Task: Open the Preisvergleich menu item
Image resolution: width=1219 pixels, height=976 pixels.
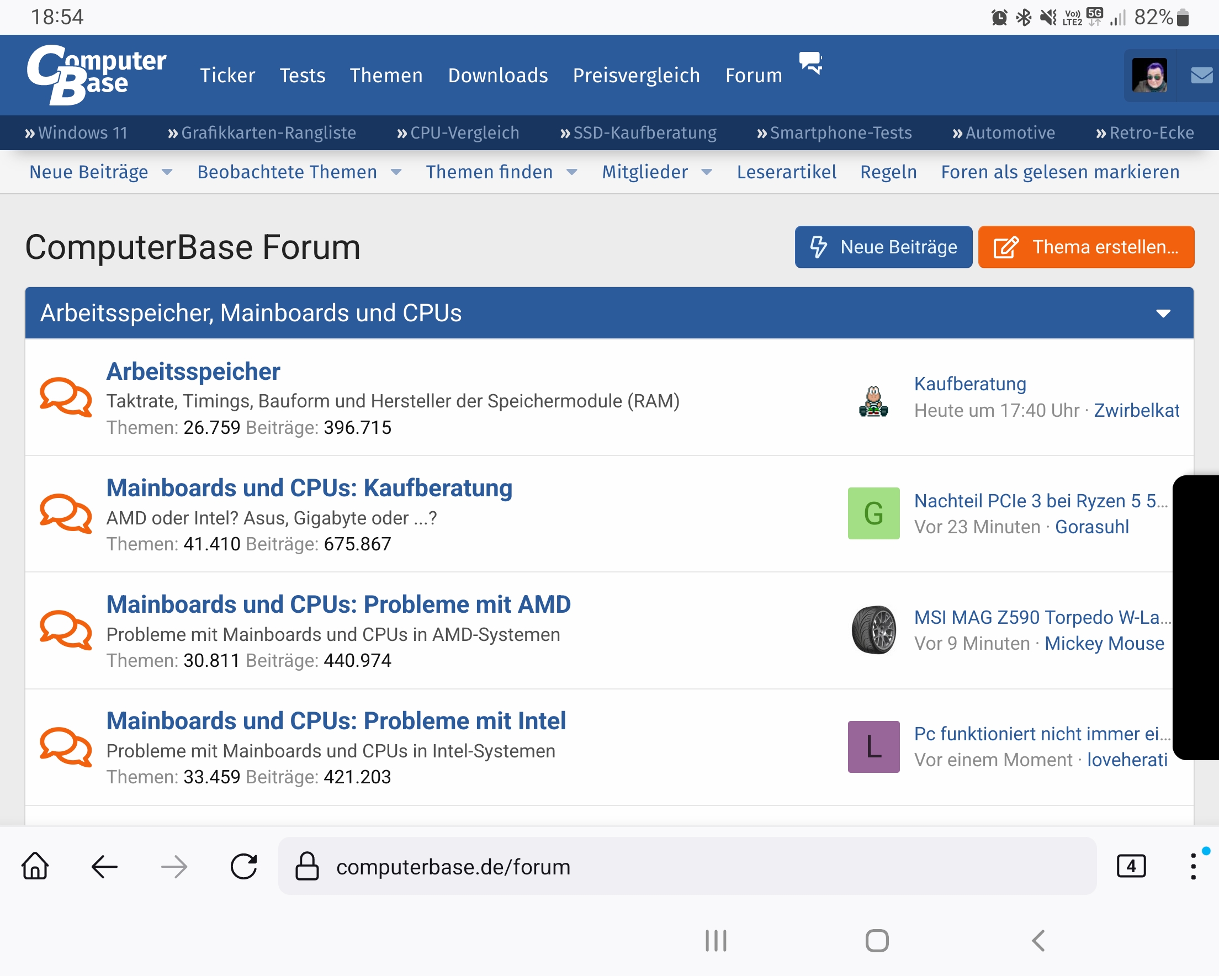Action: (x=636, y=75)
